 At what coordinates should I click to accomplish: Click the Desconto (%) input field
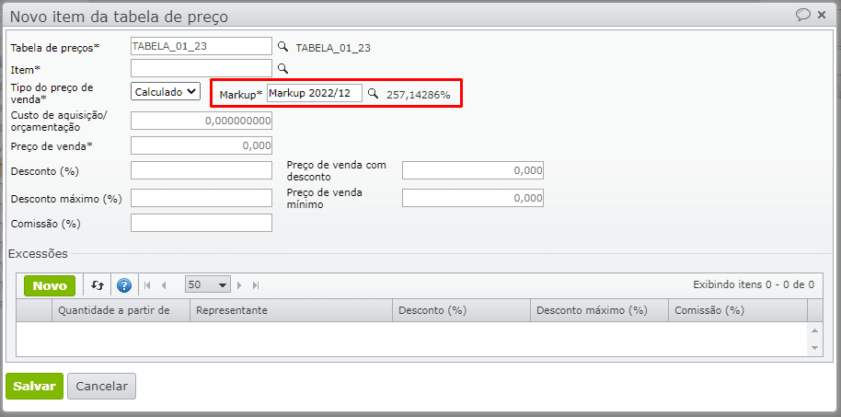point(202,170)
